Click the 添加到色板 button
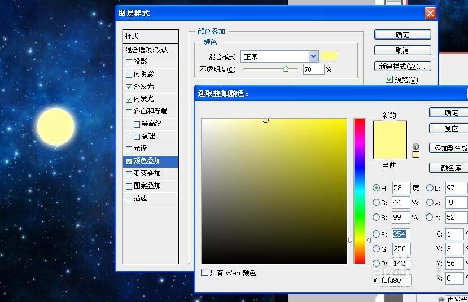The image size is (468, 302). click(x=449, y=148)
